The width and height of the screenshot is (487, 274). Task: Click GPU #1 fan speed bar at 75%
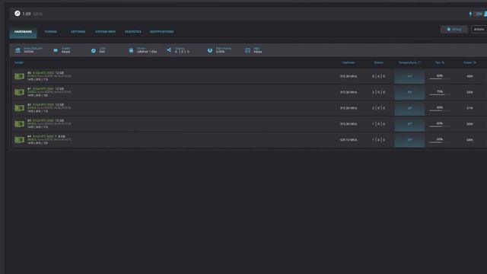coord(440,94)
